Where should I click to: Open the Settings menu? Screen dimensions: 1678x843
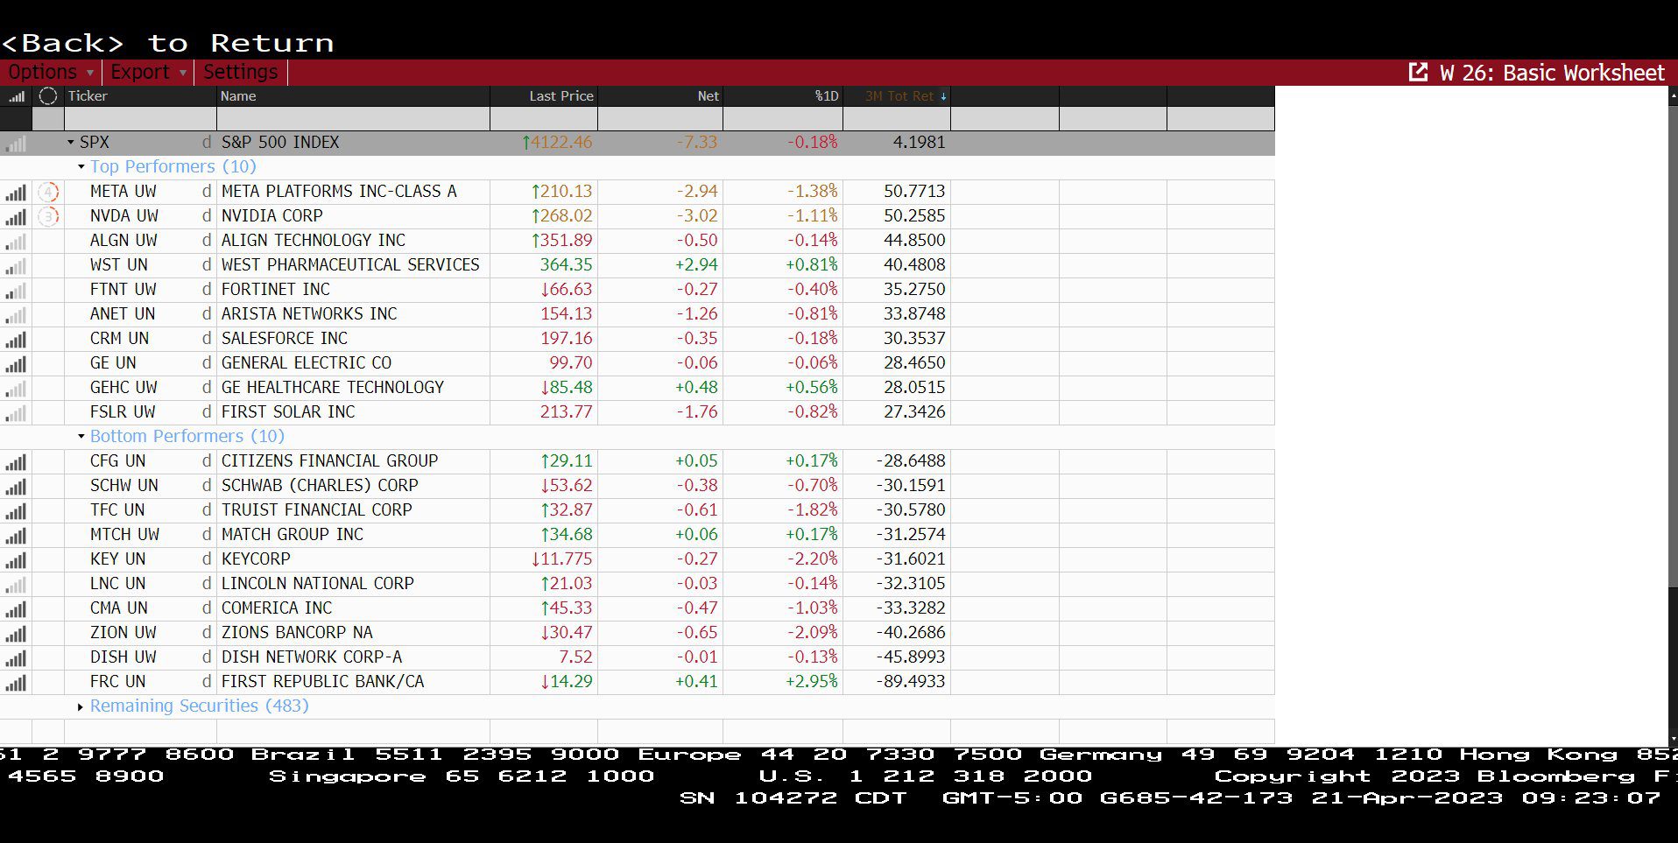[240, 72]
